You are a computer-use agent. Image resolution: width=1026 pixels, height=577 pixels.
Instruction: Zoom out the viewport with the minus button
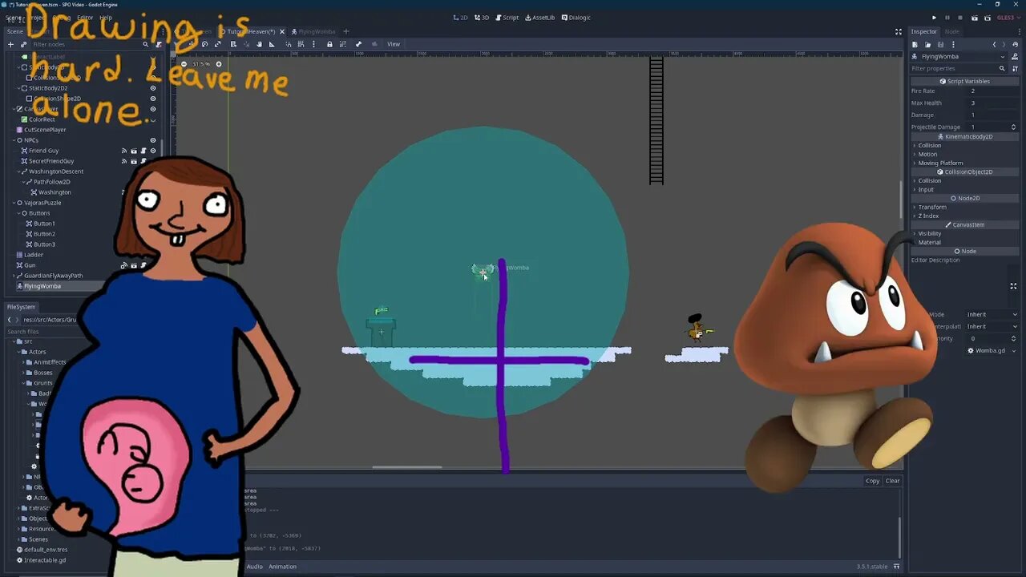(184, 64)
